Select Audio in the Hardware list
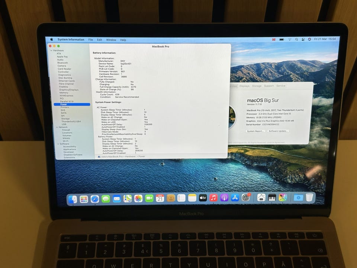Screen dimensions: 357x268 pos(60,60)
